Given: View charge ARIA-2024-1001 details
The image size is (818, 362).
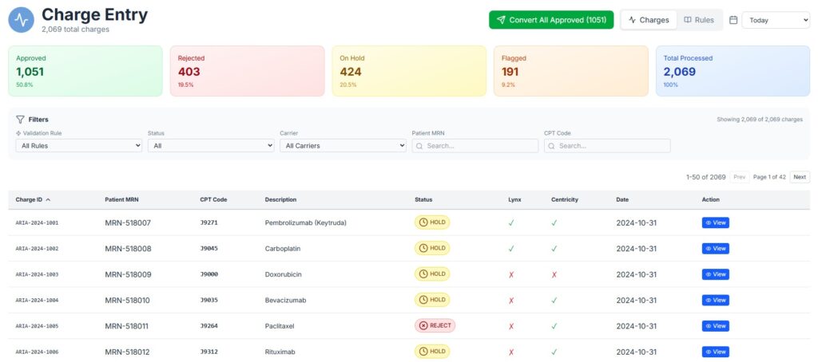Looking at the screenshot, I should pyautogui.click(x=715, y=222).
